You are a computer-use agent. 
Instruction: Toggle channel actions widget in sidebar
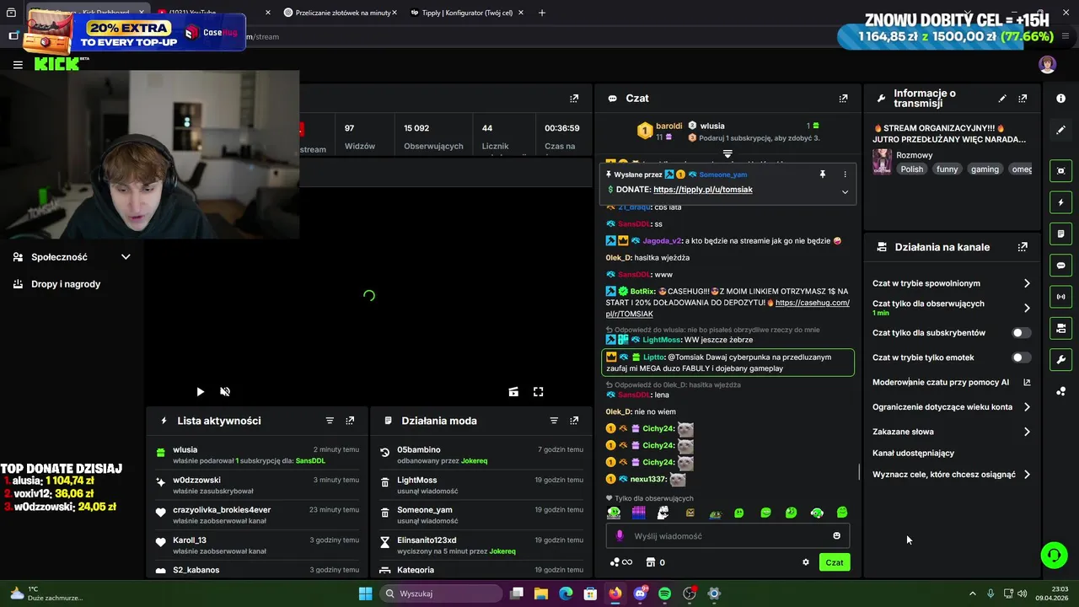1061,328
